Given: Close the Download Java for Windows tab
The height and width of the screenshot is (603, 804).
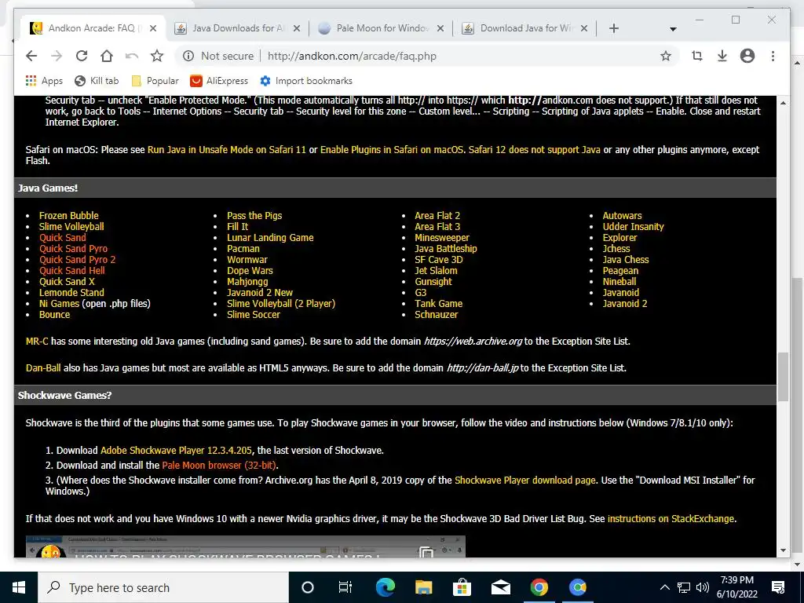Looking at the screenshot, I should [x=583, y=28].
